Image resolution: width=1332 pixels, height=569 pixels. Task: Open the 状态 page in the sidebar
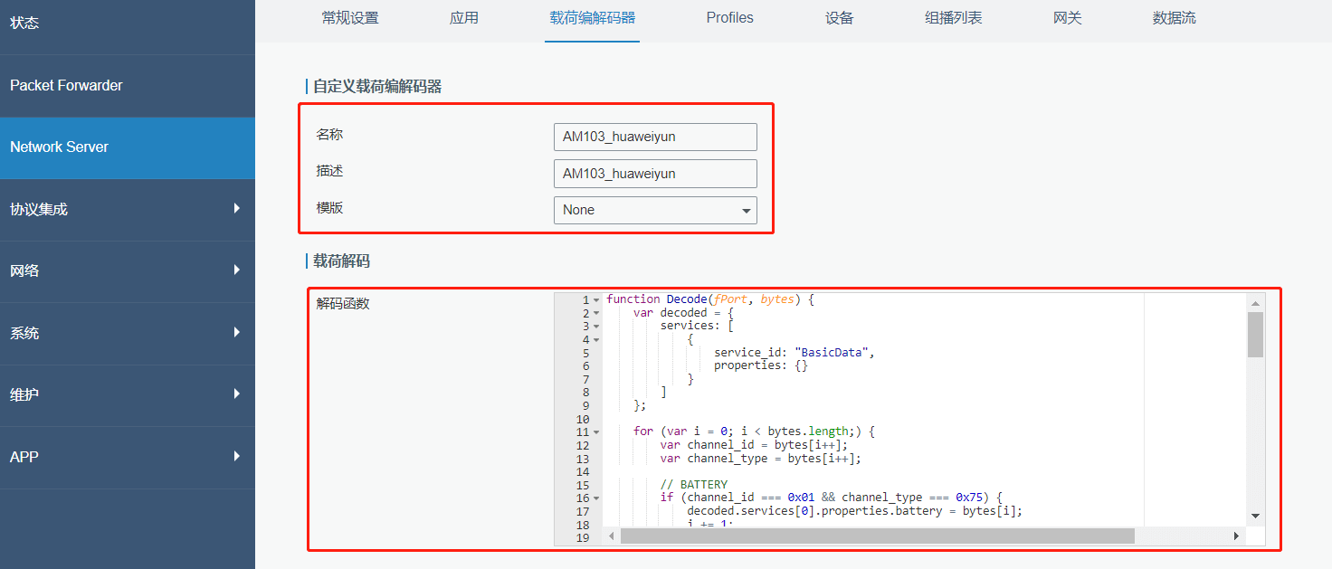127,24
